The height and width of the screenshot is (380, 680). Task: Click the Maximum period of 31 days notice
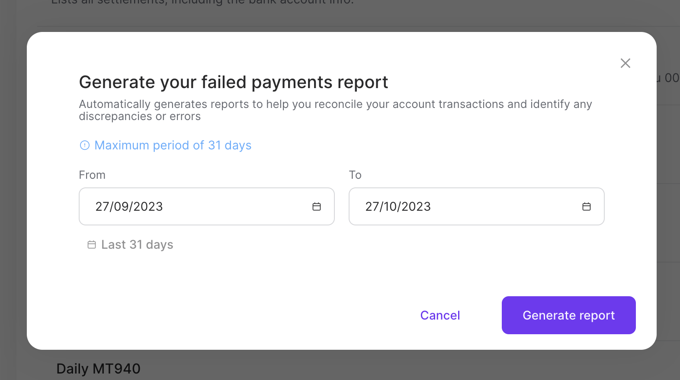click(173, 145)
